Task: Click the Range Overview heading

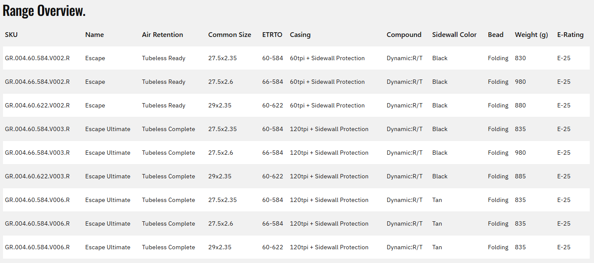Action: [44, 11]
